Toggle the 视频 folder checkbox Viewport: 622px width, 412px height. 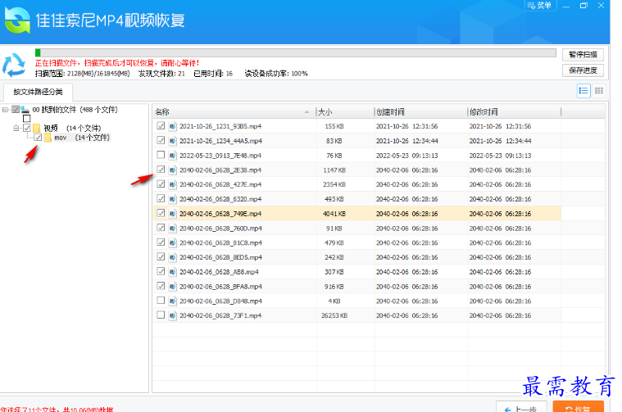point(26,128)
